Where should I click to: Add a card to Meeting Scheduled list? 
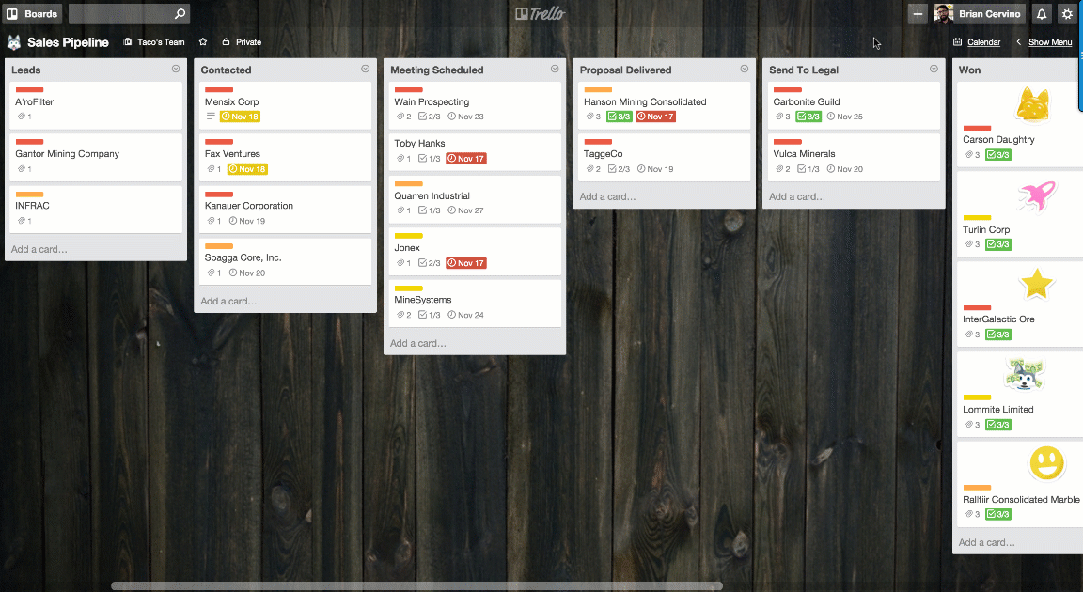tap(417, 343)
